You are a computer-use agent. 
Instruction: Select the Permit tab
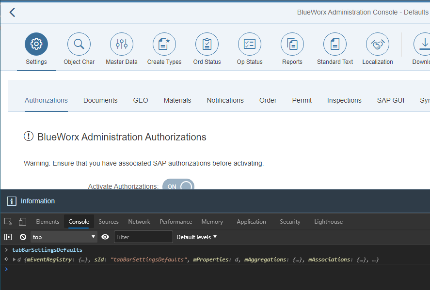[302, 101]
